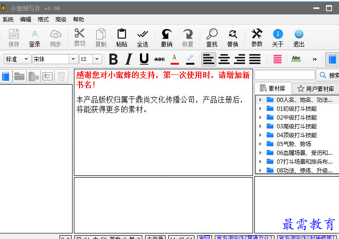The width and height of the screenshot is (339, 239).
Task: Open the 编辑 menu
Action: 26,20
